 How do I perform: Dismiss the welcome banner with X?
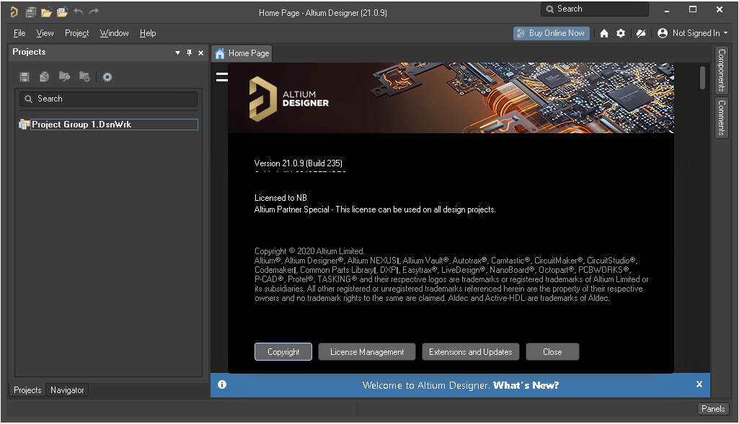699,384
